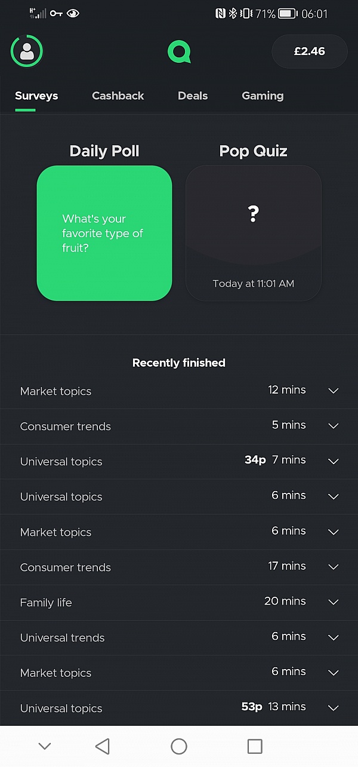358x767 pixels.
Task: Select the Deals tab
Action: pos(192,96)
